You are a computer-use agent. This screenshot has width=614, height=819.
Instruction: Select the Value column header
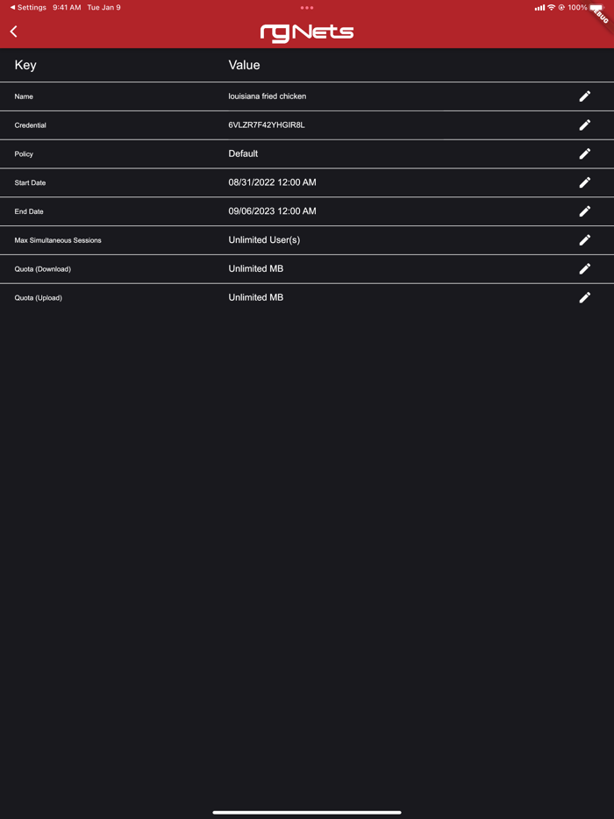pyautogui.click(x=244, y=65)
